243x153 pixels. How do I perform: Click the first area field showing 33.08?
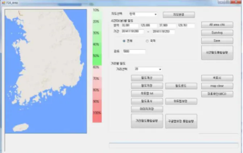pos(130,25)
